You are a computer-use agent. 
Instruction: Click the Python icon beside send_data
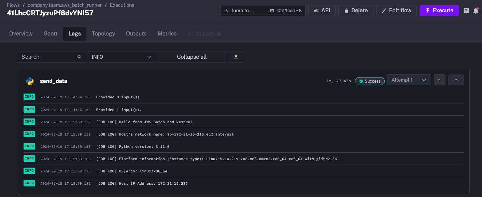point(30,81)
